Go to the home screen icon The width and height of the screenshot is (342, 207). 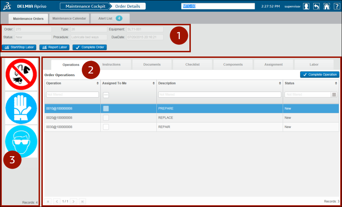[x=327, y=6]
